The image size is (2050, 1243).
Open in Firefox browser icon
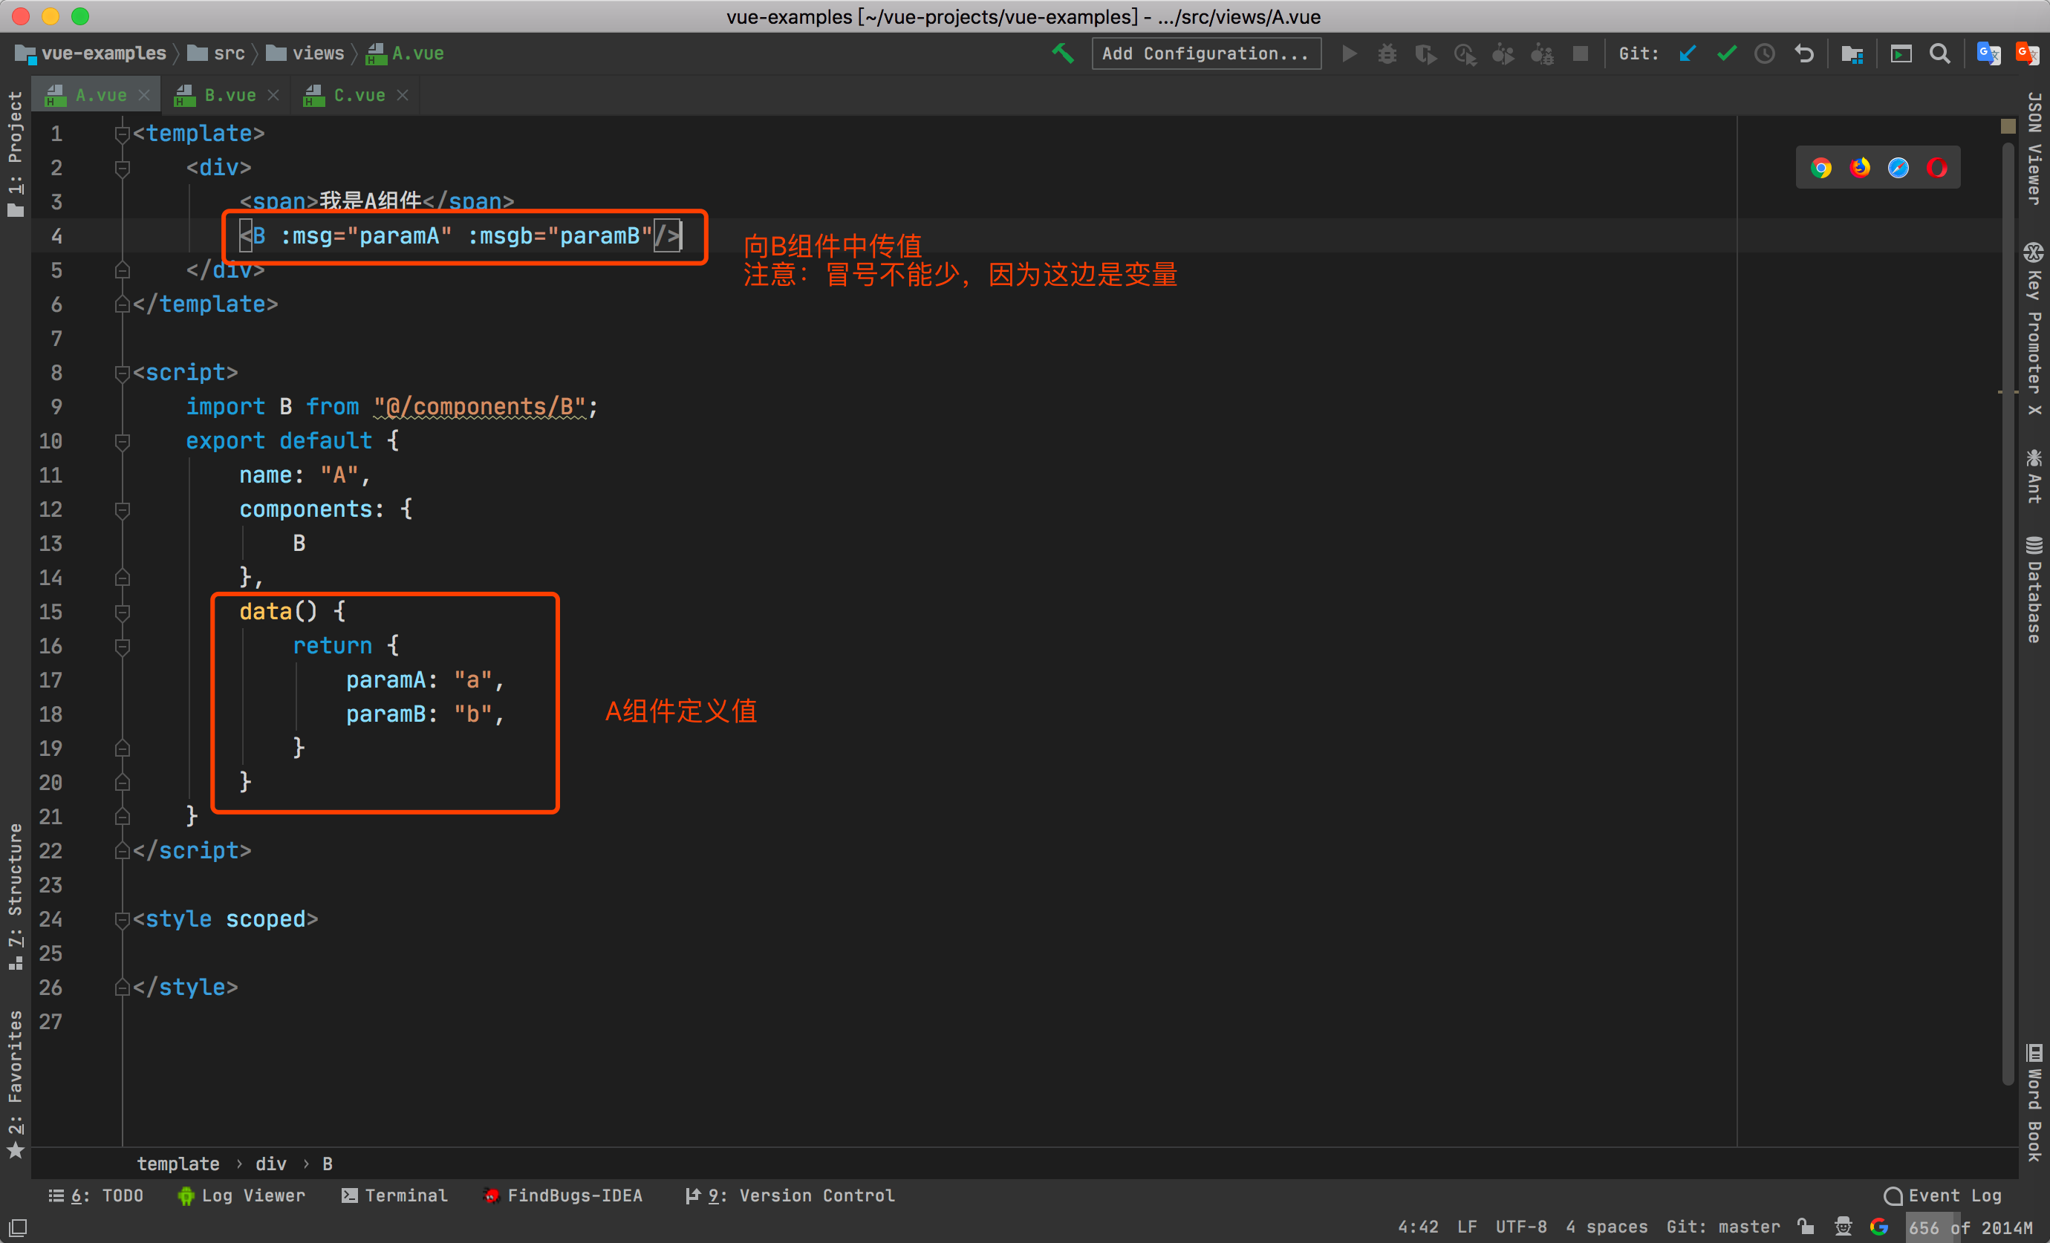pos(1859,168)
